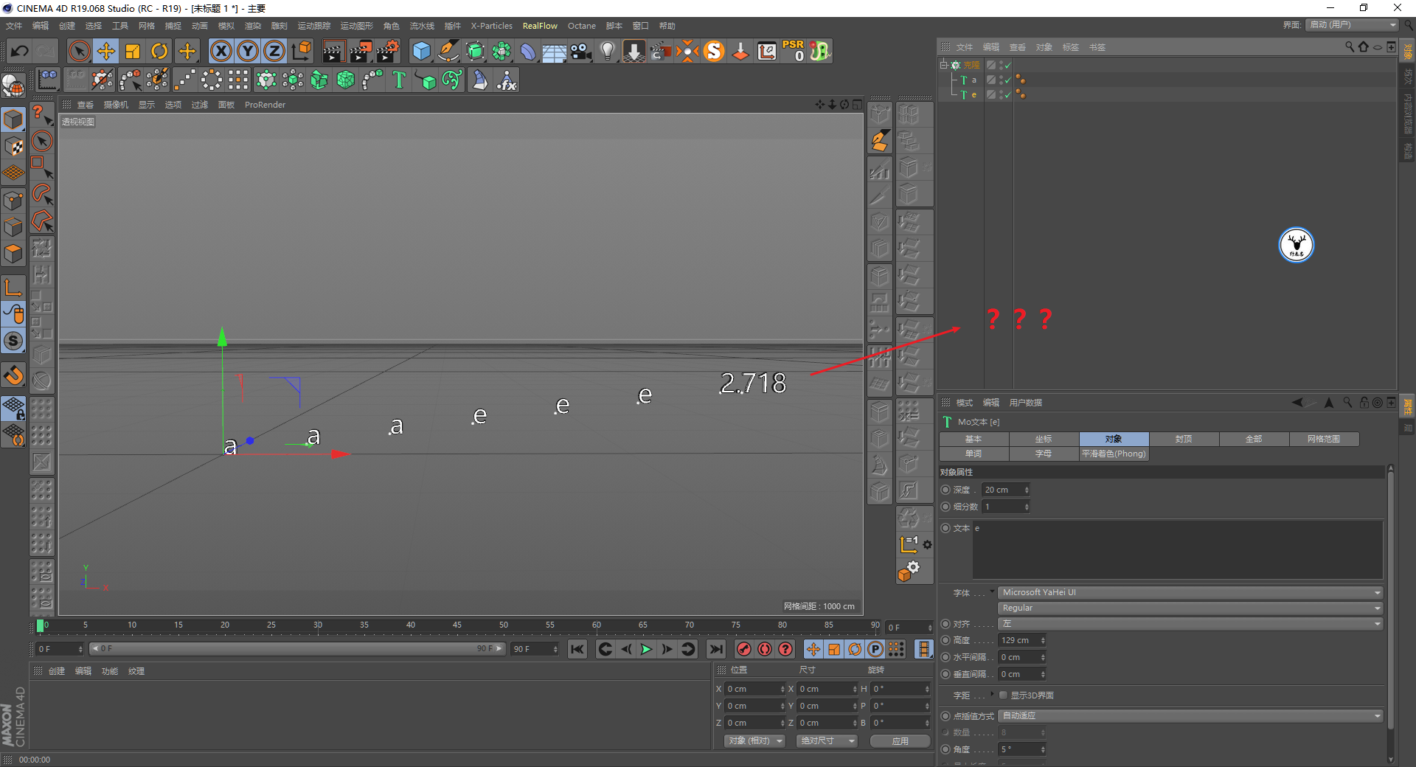
Task: Click the 高度 keyframe circle
Action: coord(946,640)
